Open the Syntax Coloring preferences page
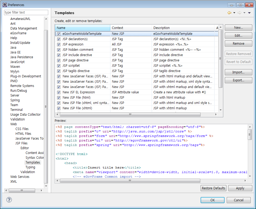Screen dimensions: 256x209 tap(35, 158)
